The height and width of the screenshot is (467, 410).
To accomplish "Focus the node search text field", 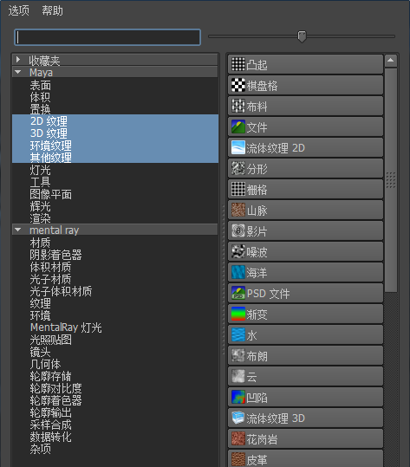I will pyautogui.click(x=107, y=37).
